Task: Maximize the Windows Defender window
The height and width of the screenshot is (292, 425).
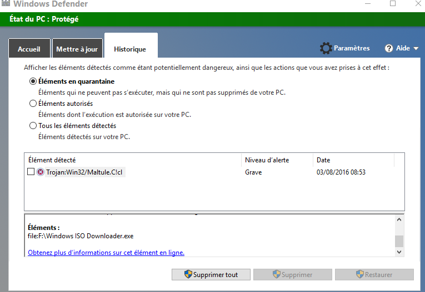Action: click(x=393, y=3)
